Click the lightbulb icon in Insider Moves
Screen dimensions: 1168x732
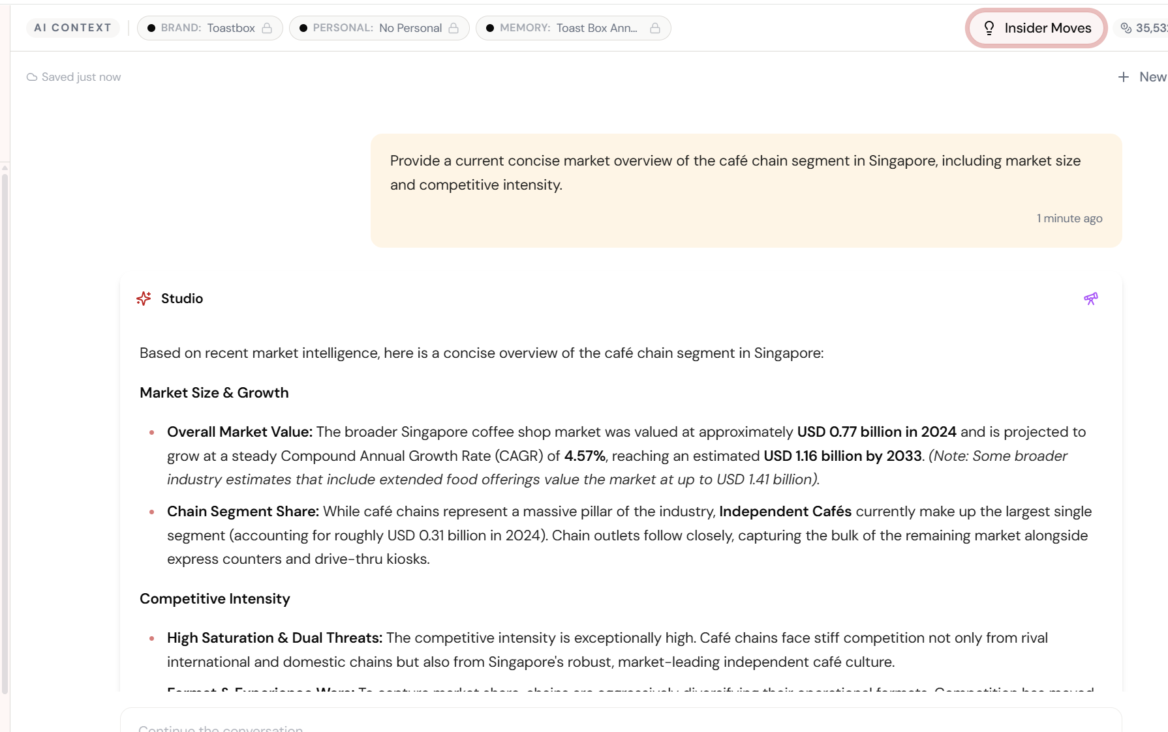(x=989, y=28)
